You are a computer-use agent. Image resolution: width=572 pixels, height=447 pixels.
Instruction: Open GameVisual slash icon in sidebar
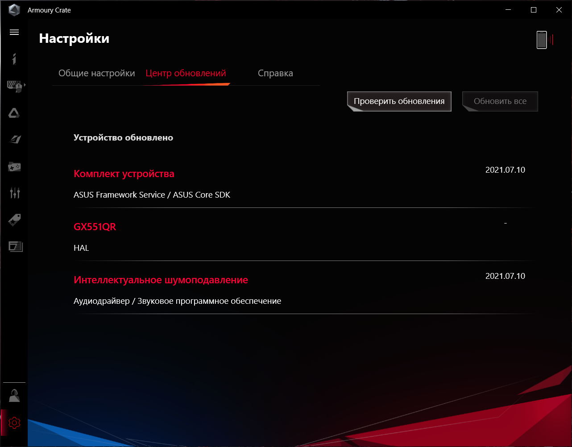[14, 140]
